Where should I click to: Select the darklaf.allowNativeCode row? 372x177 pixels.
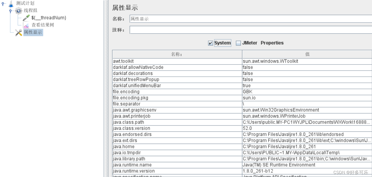pyautogui.click(x=177, y=67)
